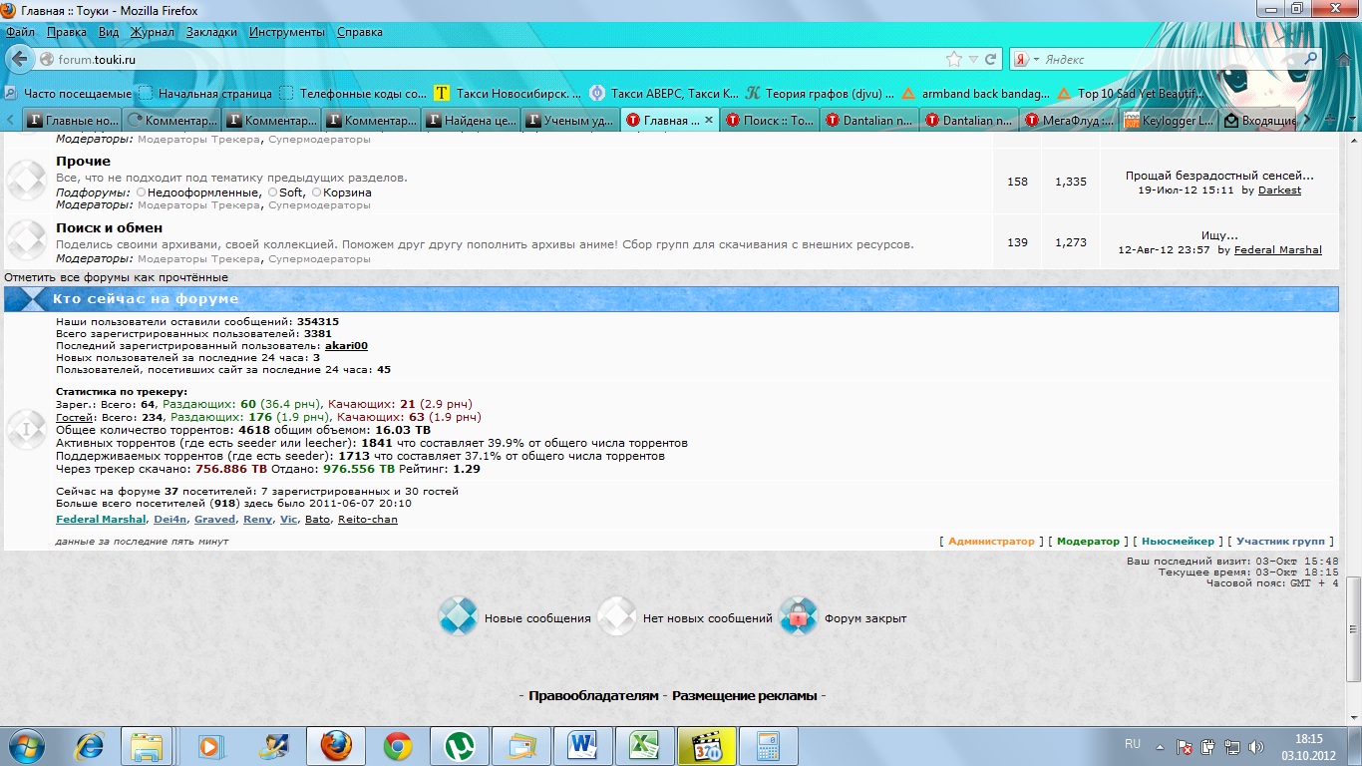Bookmark this page with the star icon

[954, 59]
